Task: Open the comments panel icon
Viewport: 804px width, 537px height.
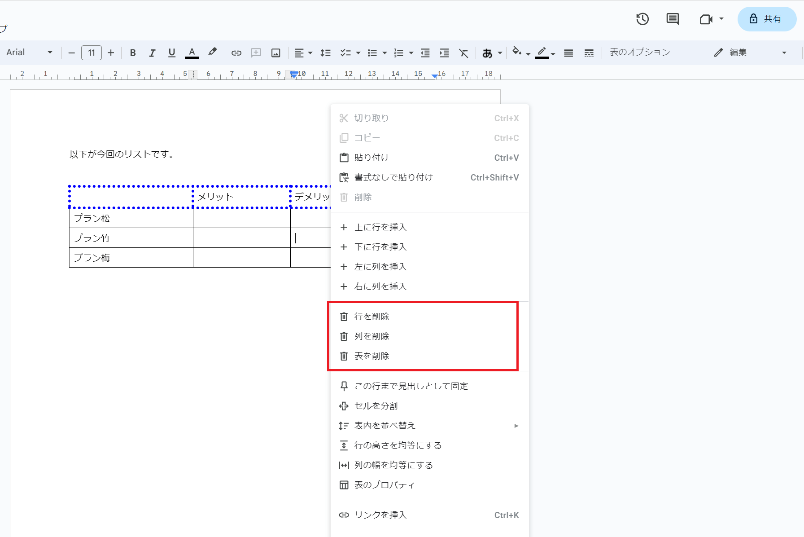Action: coord(673,19)
